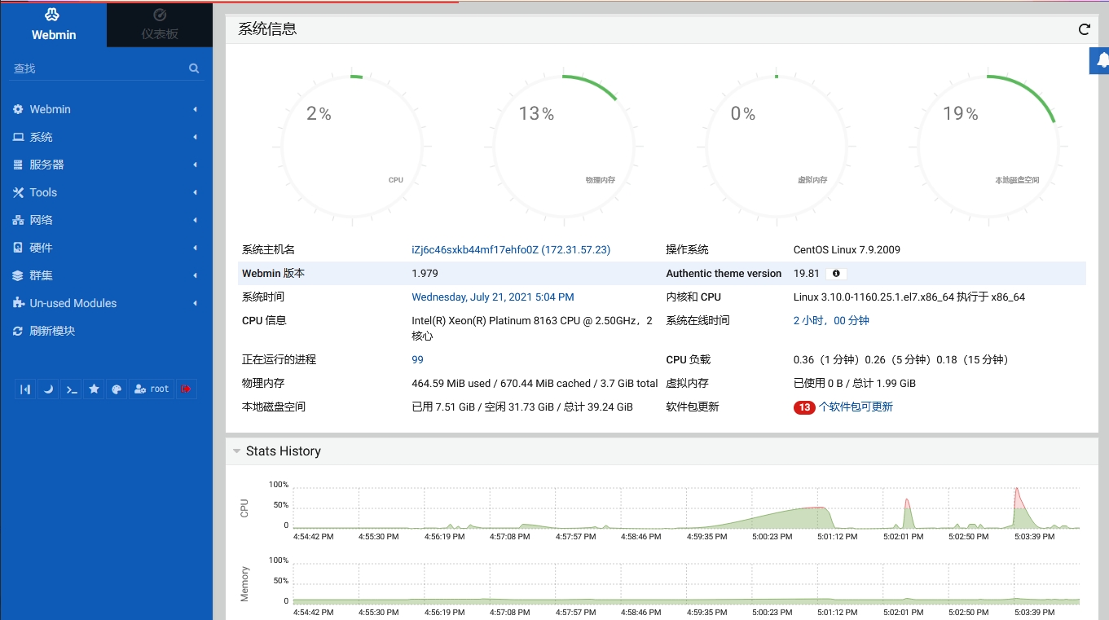Screen dimensions: 1109x620
Task: Click 刷新模块 in the sidebar
Action: click(x=52, y=331)
